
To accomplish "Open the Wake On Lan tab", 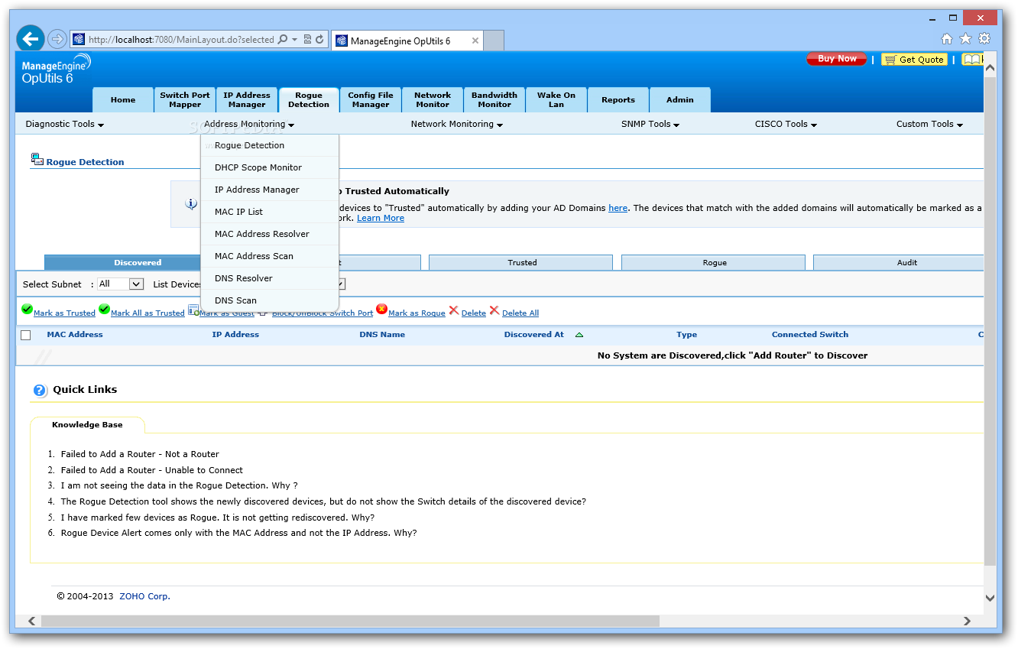I will pyautogui.click(x=556, y=100).
